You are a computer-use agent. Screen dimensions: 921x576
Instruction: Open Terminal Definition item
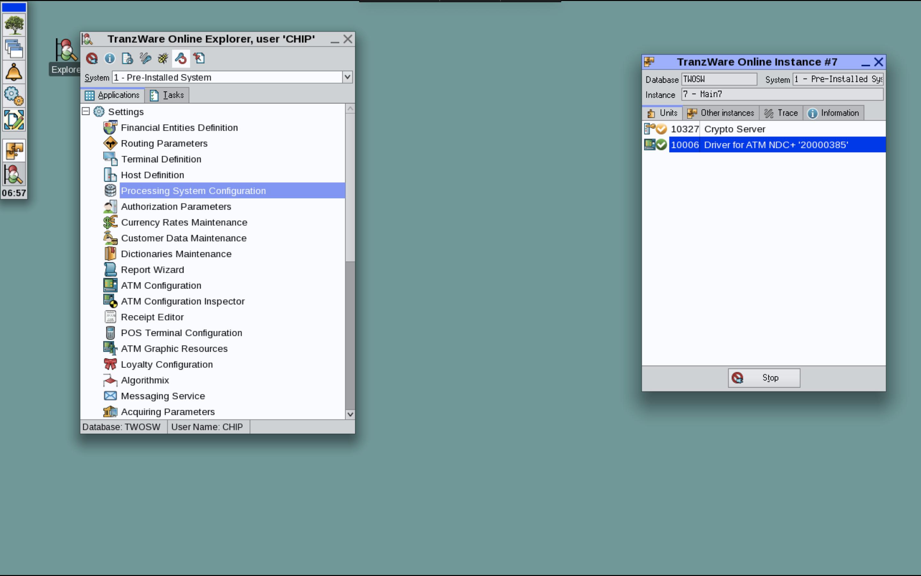tap(161, 159)
